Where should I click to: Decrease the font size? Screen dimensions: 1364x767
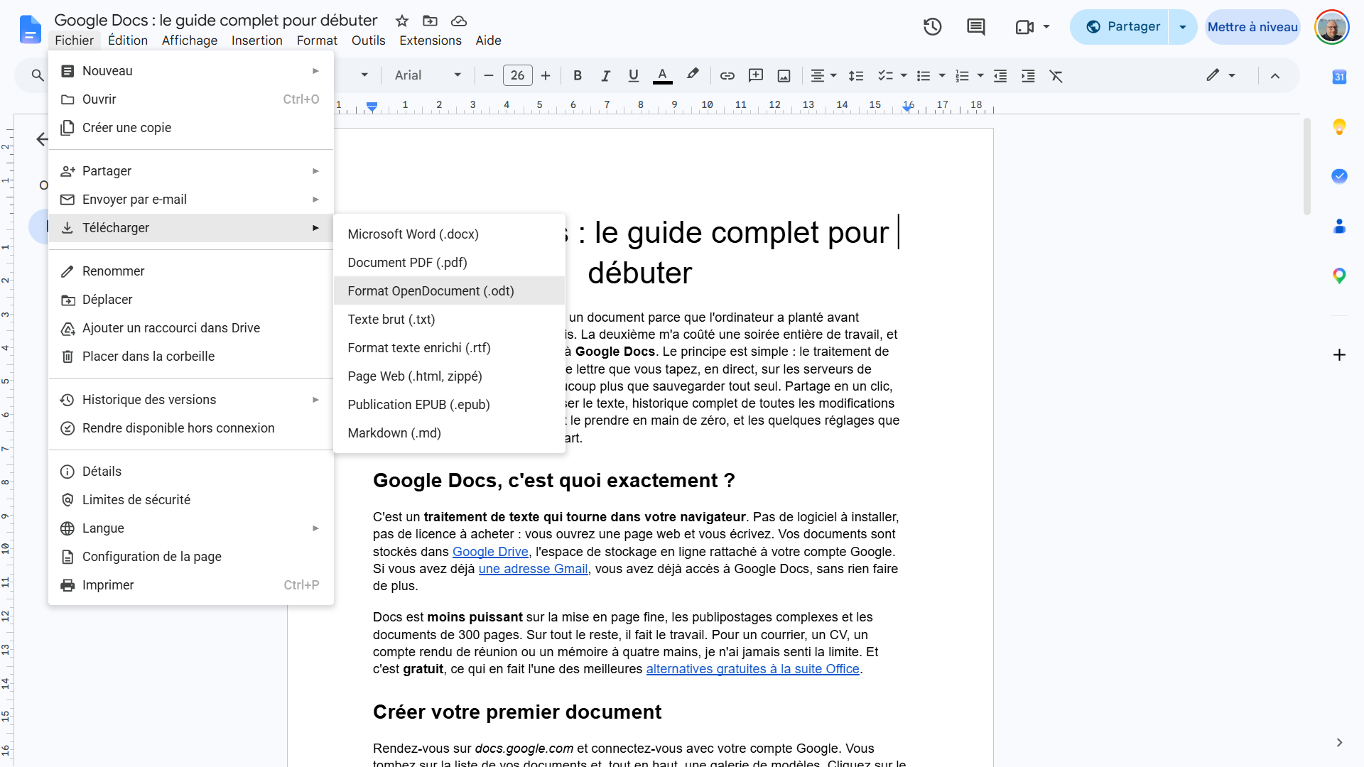pos(489,75)
